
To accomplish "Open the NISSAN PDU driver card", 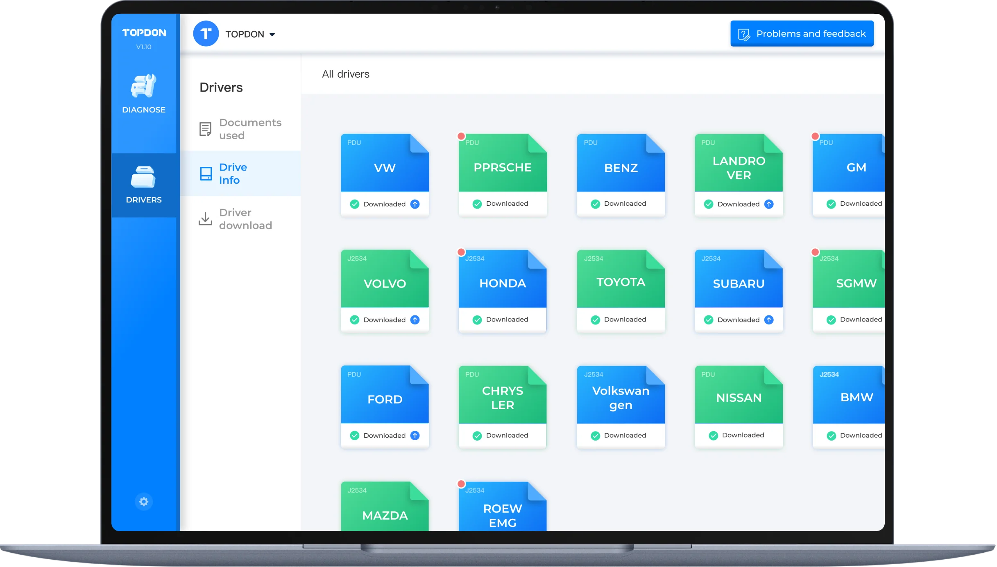I will 739,407.
